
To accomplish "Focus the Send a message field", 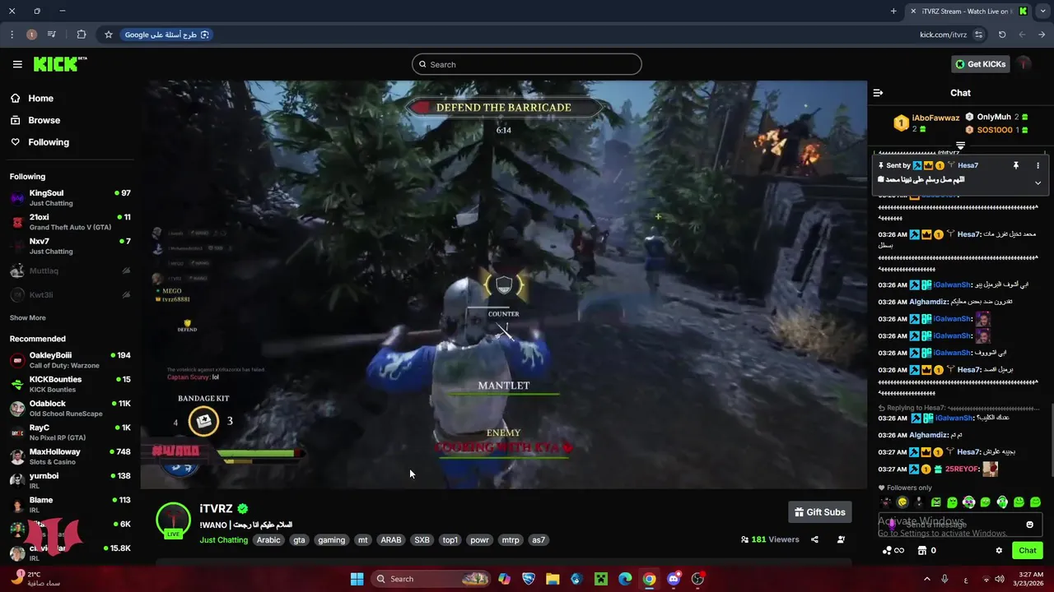I will pos(959,525).
